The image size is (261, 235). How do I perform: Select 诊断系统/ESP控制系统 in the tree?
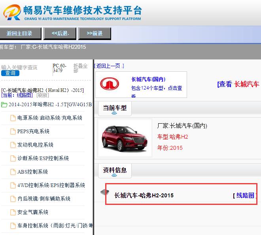[x=43, y=158]
